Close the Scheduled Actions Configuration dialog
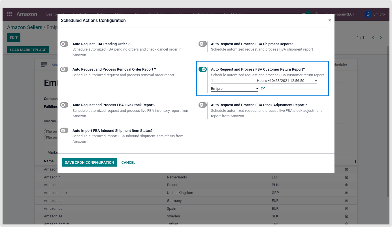This screenshot has width=392, height=227. [329, 20]
